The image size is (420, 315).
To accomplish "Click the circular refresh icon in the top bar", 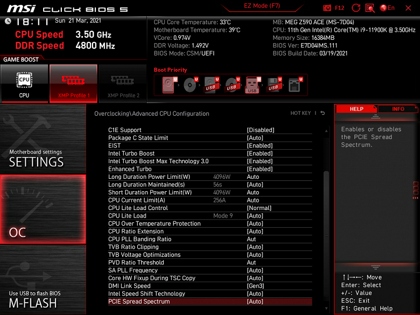I will 356,8.
